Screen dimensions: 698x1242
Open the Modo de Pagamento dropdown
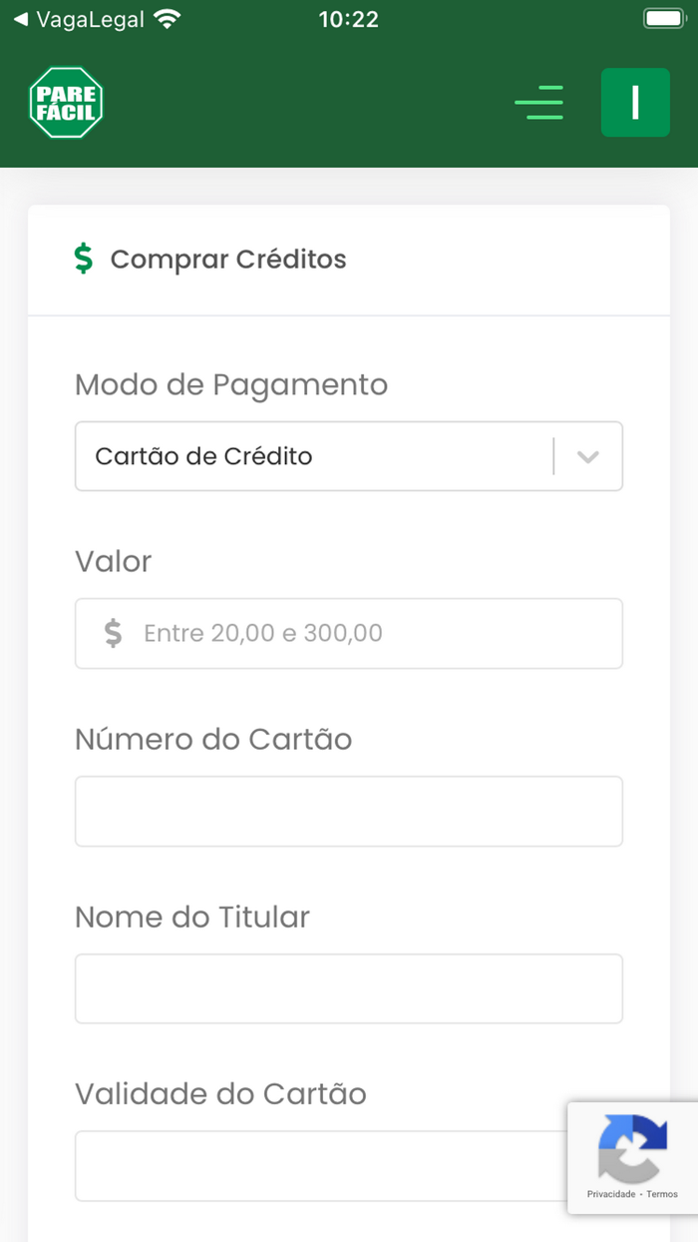(x=348, y=456)
